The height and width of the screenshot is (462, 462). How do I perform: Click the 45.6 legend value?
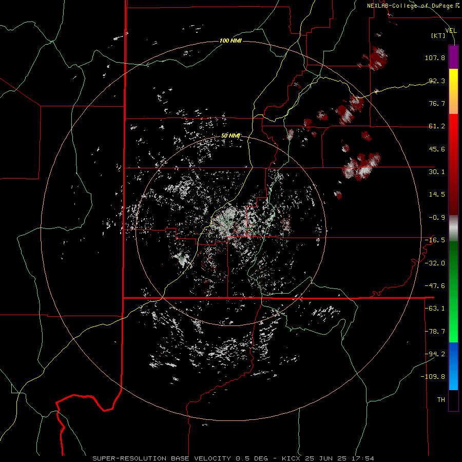coord(437,149)
